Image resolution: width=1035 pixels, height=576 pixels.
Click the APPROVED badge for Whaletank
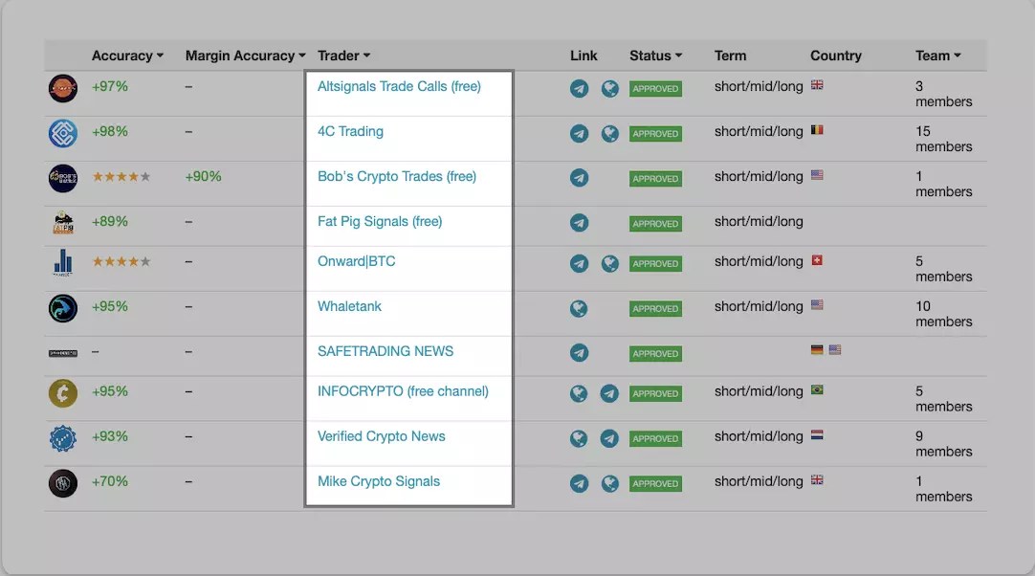click(655, 308)
